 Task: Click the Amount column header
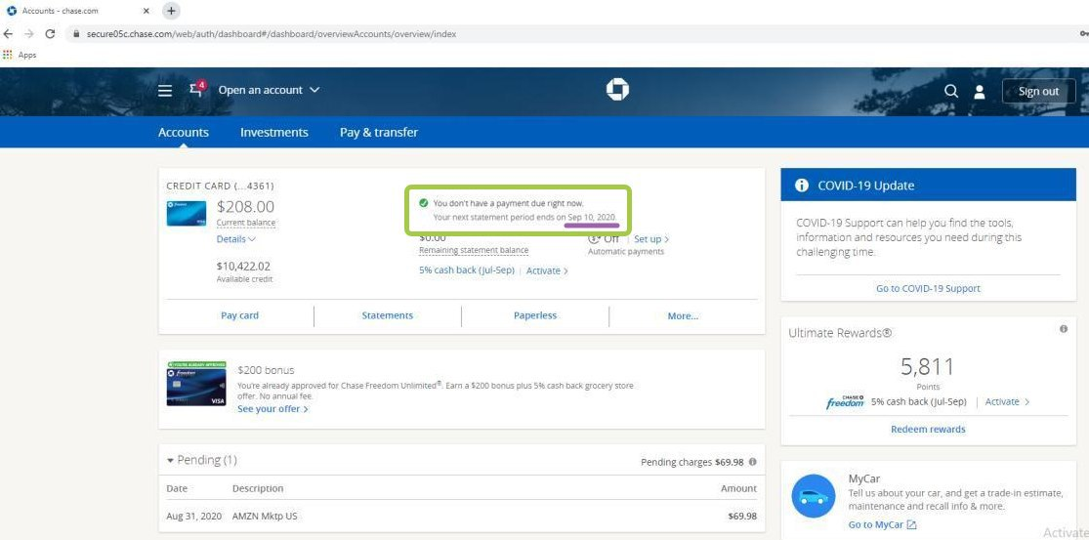click(x=739, y=488)
